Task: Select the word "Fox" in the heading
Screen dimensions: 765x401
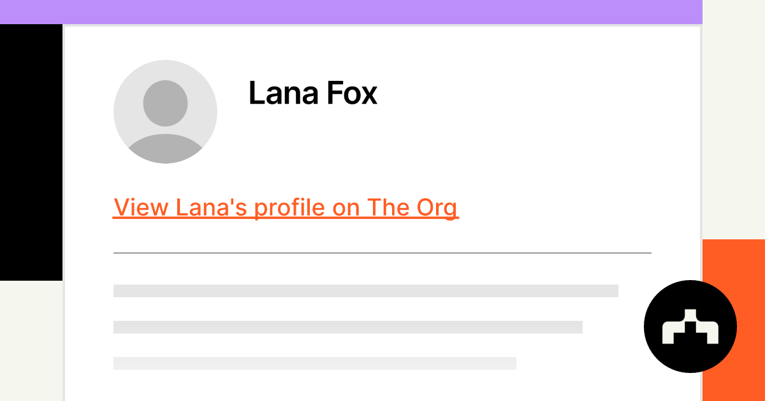Action: (x=352, y=93)
